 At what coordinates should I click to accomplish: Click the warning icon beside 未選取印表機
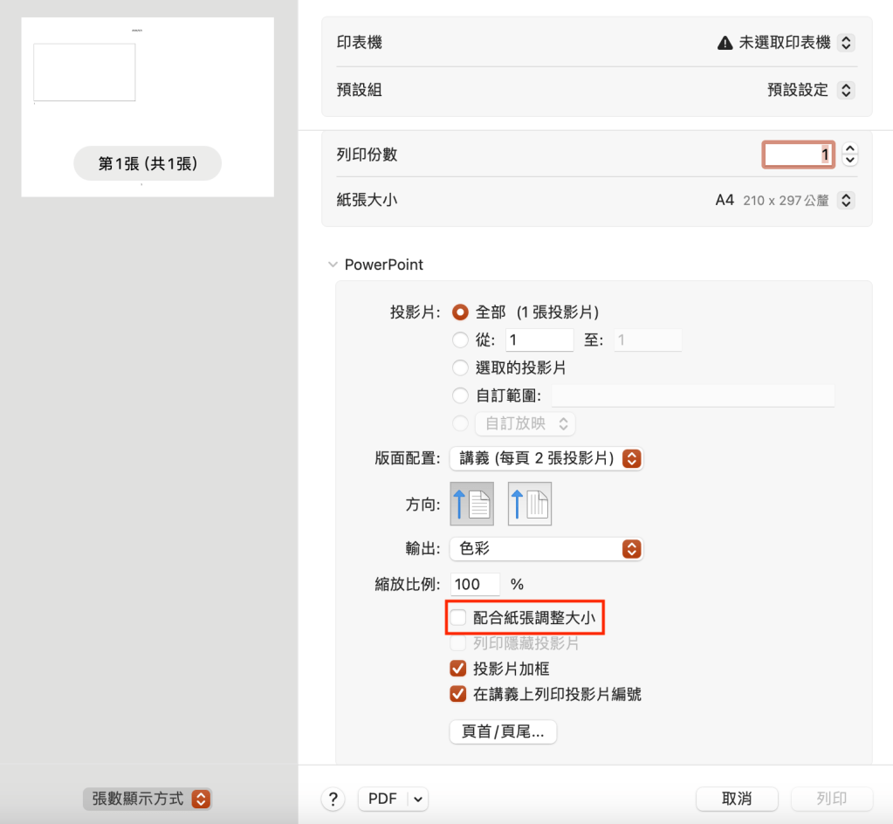tap(724, 43)
